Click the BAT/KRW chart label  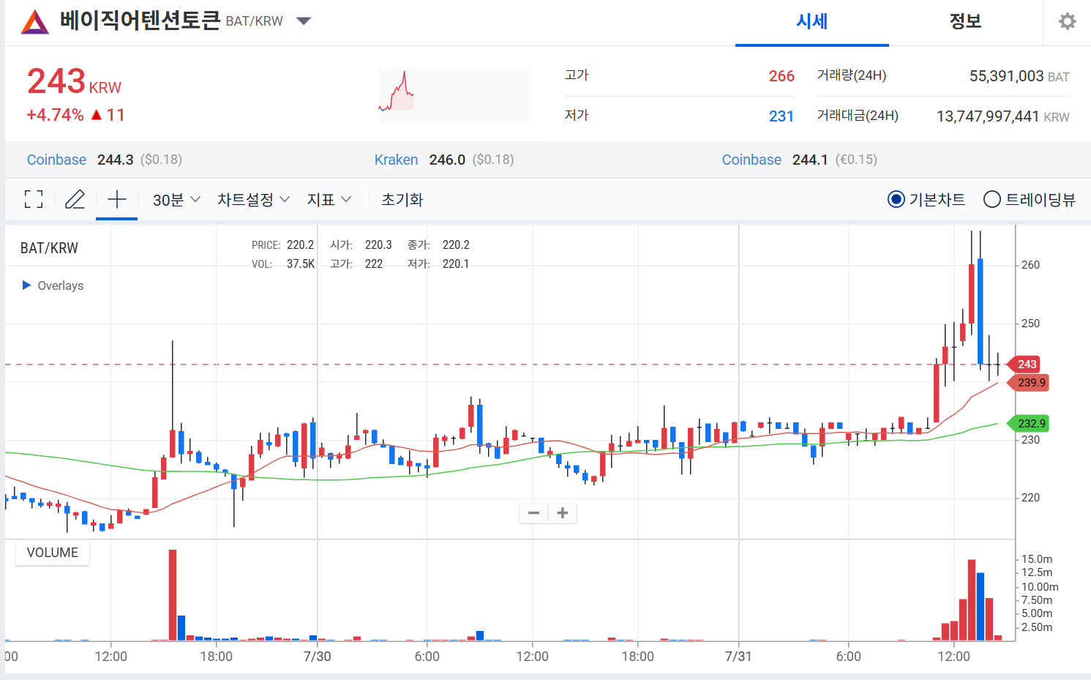pyautogui.click(x=49, y=248)
